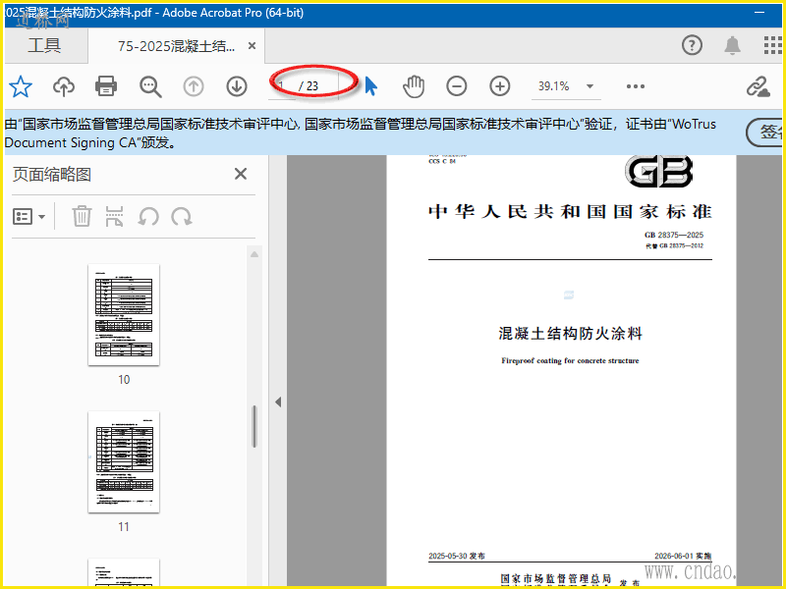Viewport: 786px width, 589px height.
Task: Zoom in with plus icon
Action: click(x=500, y=86)
